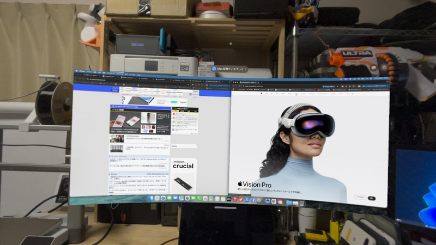Launch FaceTime from the Dock

click(x=193, y=198)
